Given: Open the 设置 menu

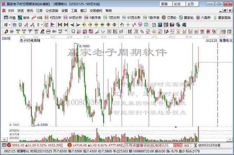Looking at the screenshot, I should [64, 10].
